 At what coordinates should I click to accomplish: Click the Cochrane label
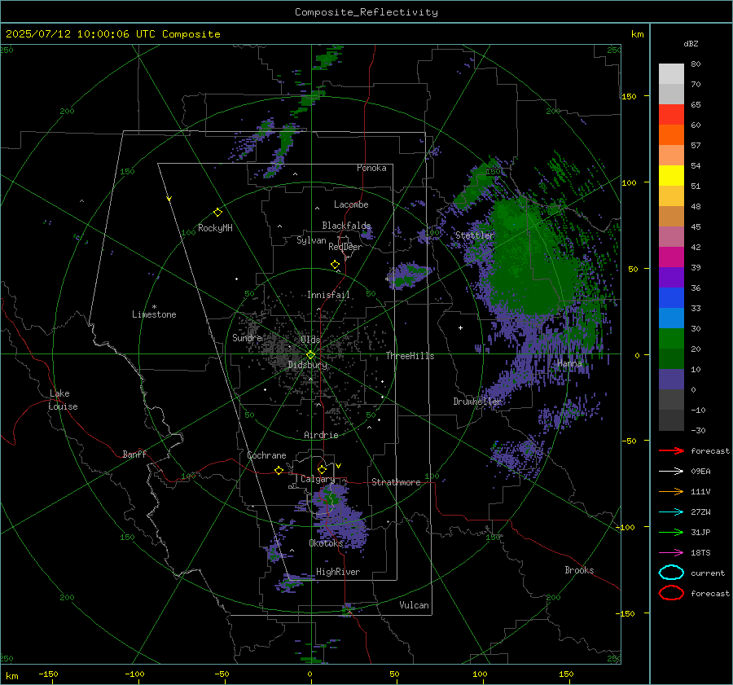[266, 455]
